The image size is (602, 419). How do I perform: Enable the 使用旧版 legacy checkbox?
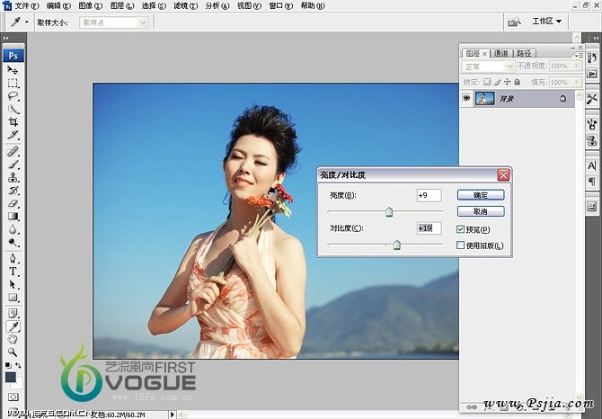[x=461, y=245]
